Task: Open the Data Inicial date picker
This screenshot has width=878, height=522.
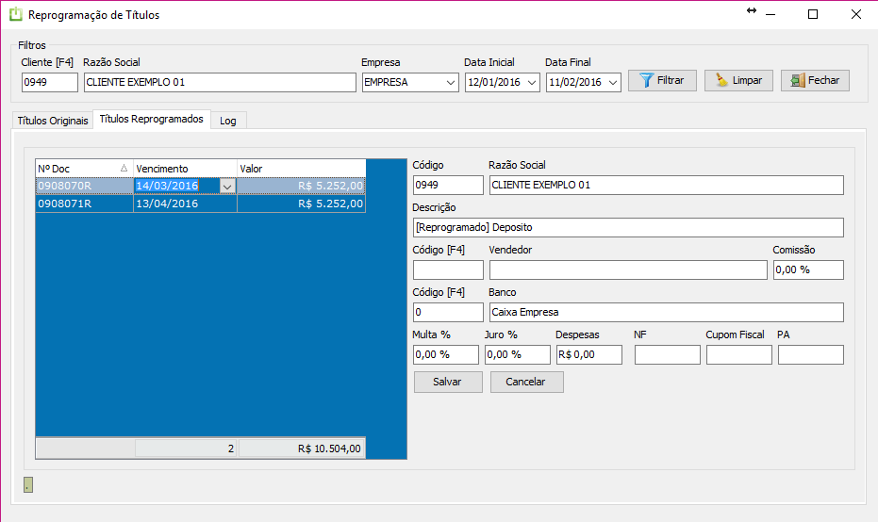Action: pos(532,83)
